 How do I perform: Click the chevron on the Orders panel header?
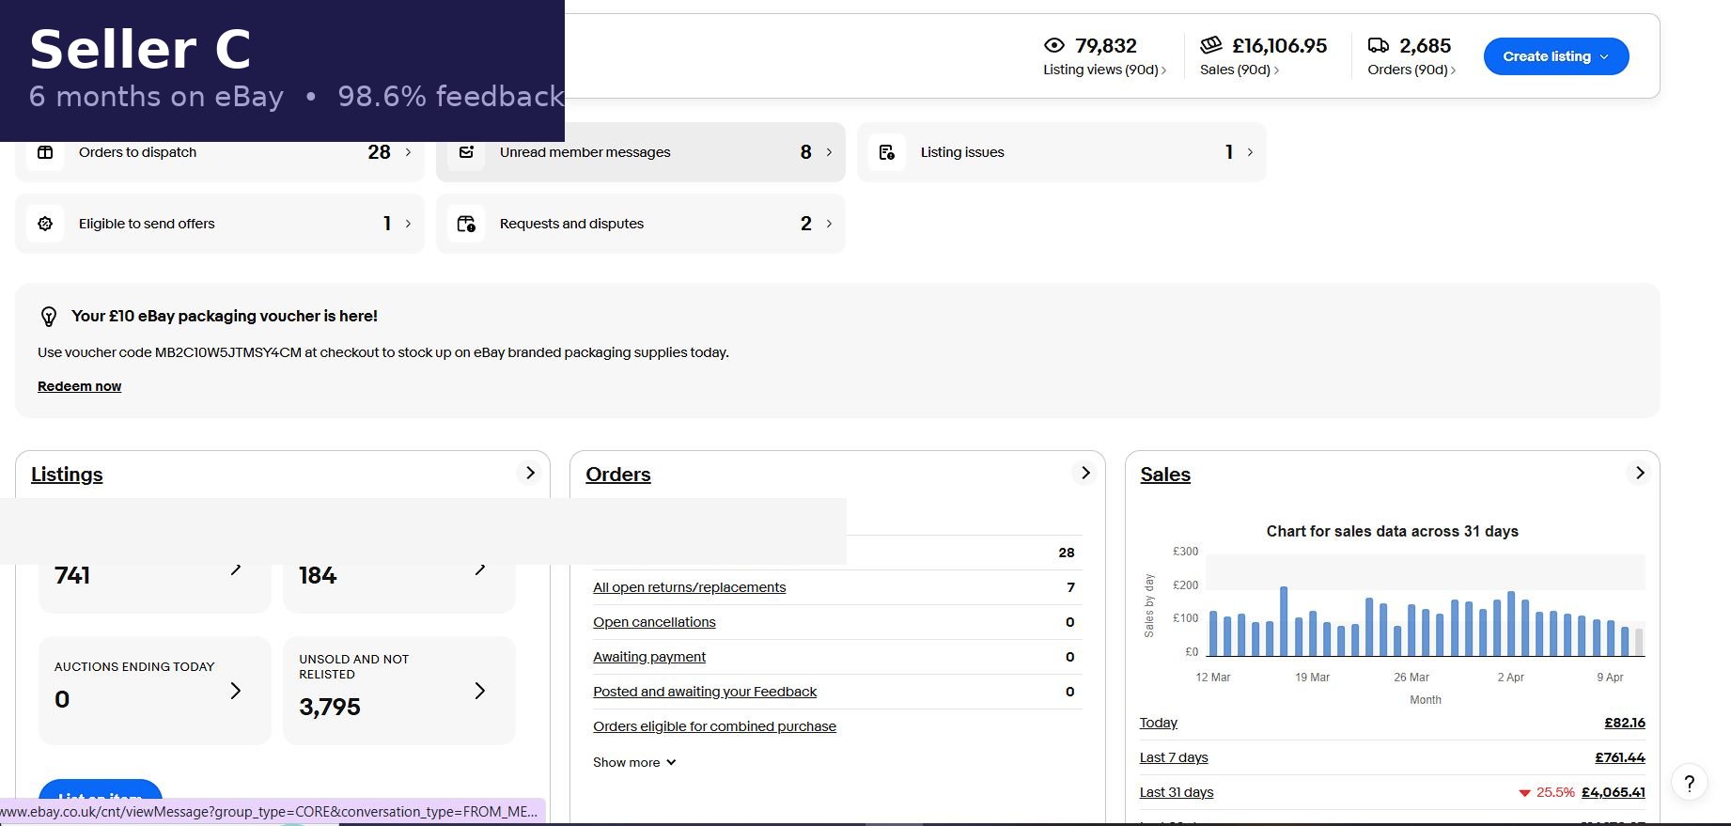coord(1085,473)
